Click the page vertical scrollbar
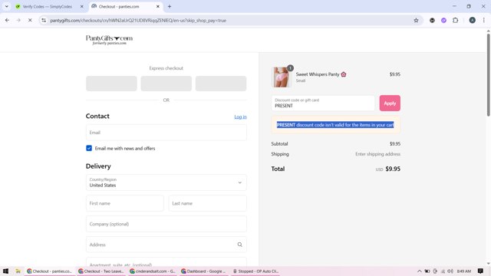Viewport: 491px width, 276px height. (x=488, y=75)
